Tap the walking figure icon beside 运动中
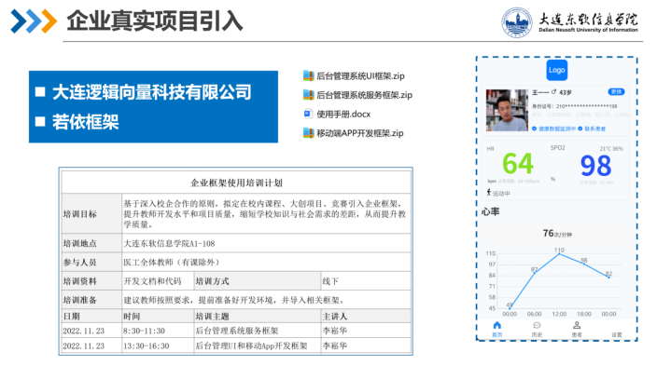 coord(489,193)
